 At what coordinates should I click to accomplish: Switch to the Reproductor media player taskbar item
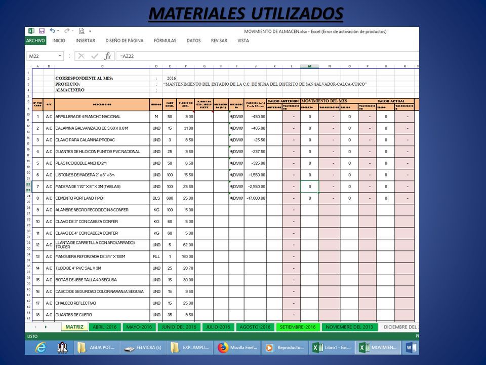click(x=285, y=348)
